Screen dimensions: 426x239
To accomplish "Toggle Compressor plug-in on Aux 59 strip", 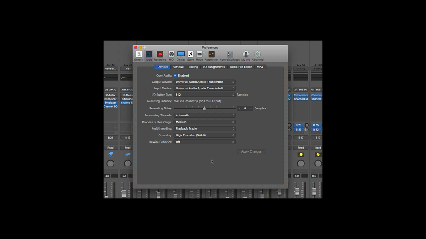I will coord(300,95).
